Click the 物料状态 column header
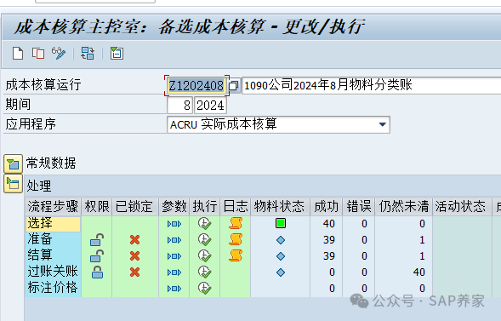Viewport: 501px width, 321px height. (279, 207)
